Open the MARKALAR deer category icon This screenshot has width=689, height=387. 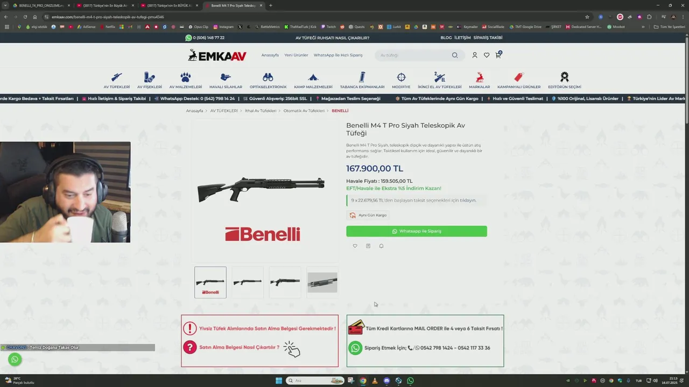[480, 77]
